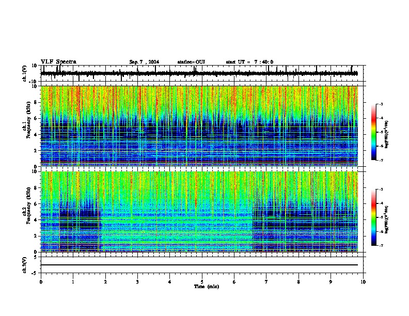The height and width of the screenshot is (316, 409).
Task: Click the "station=OUI" header label
Action: (x=191, y=62)
